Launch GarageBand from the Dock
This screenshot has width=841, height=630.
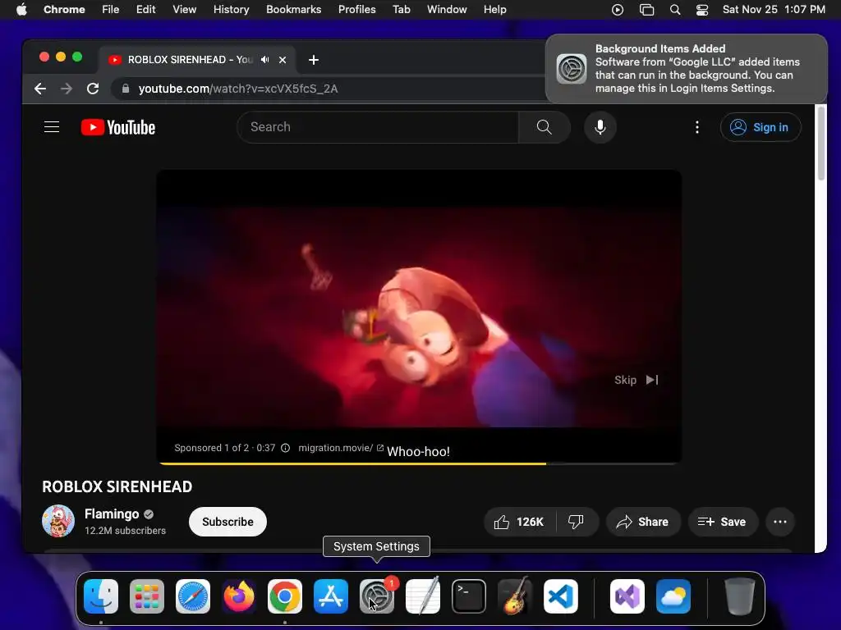(515, 596)
